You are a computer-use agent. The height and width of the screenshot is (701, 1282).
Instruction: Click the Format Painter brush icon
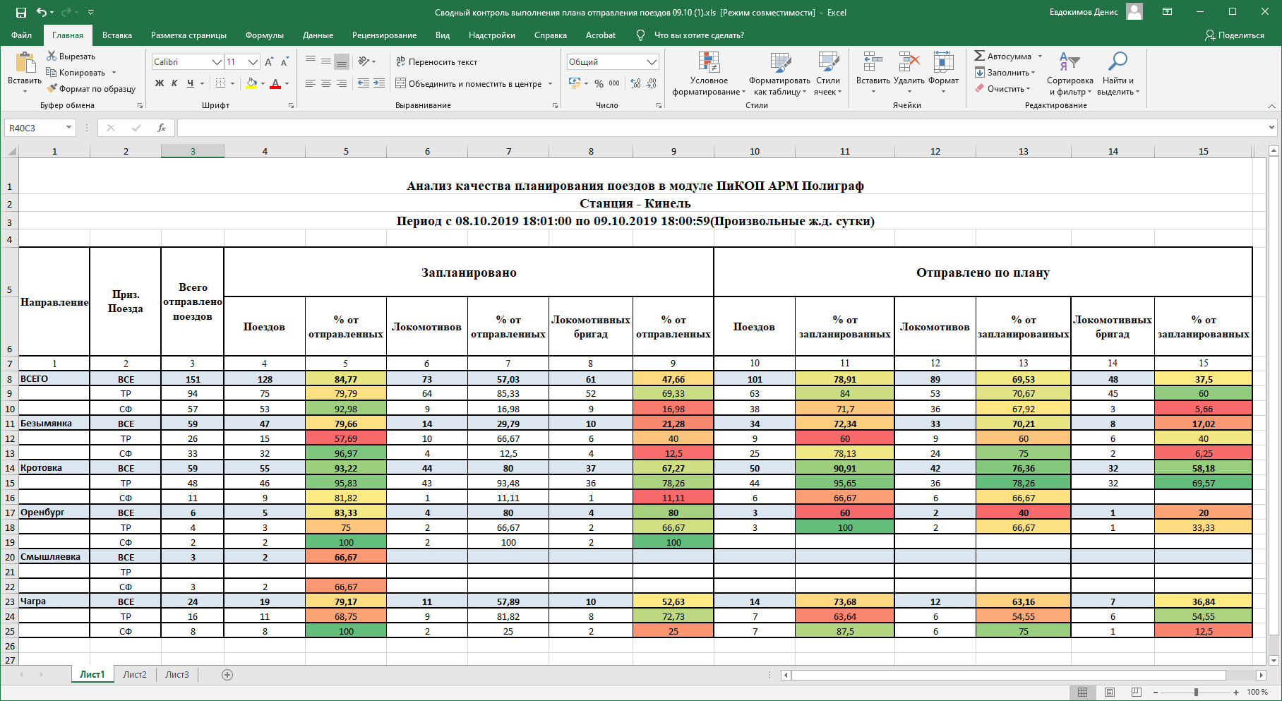[x=52, y=89]
